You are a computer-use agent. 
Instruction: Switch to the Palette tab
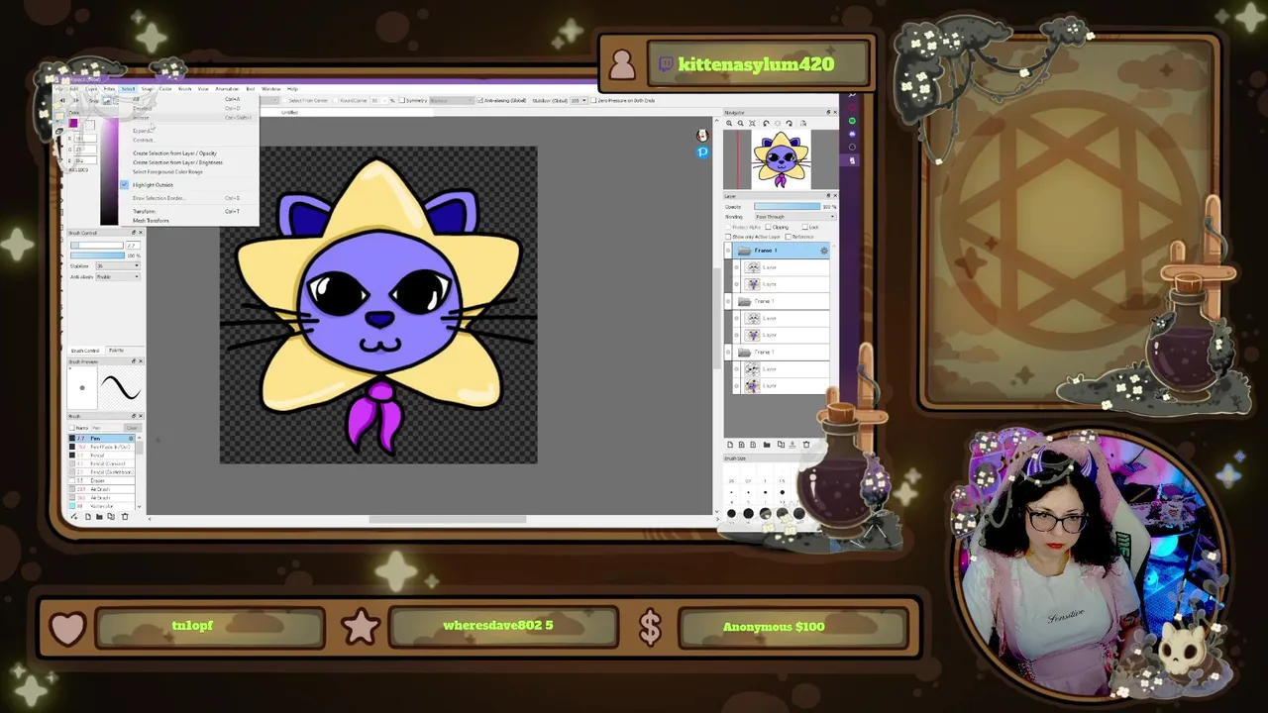(116, 351)
